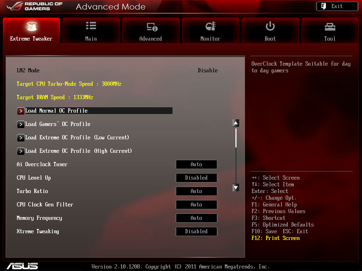Toggle the Xtreme Tweaking Disabled field

click(196, 231)
